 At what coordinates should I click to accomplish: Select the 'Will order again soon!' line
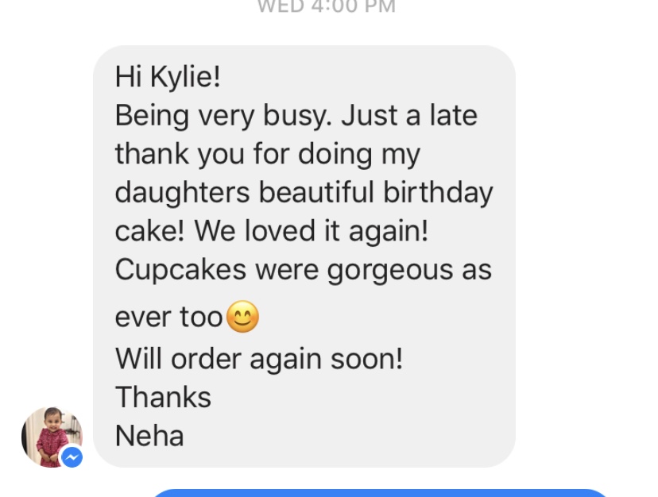pos(259,360)
